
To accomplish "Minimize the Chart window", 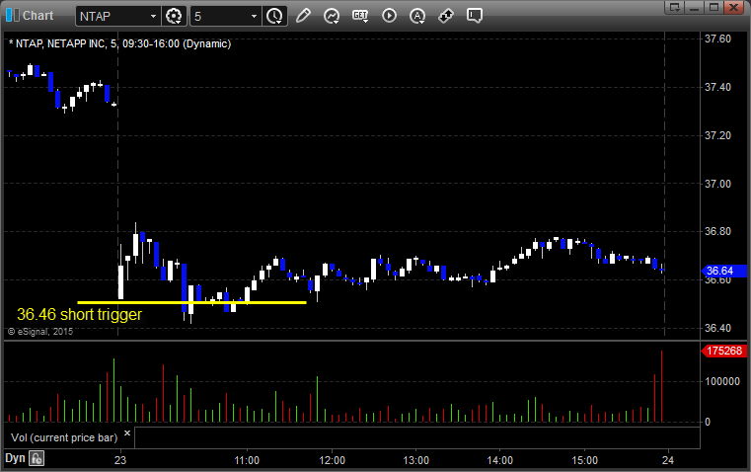I will point(694,7).
